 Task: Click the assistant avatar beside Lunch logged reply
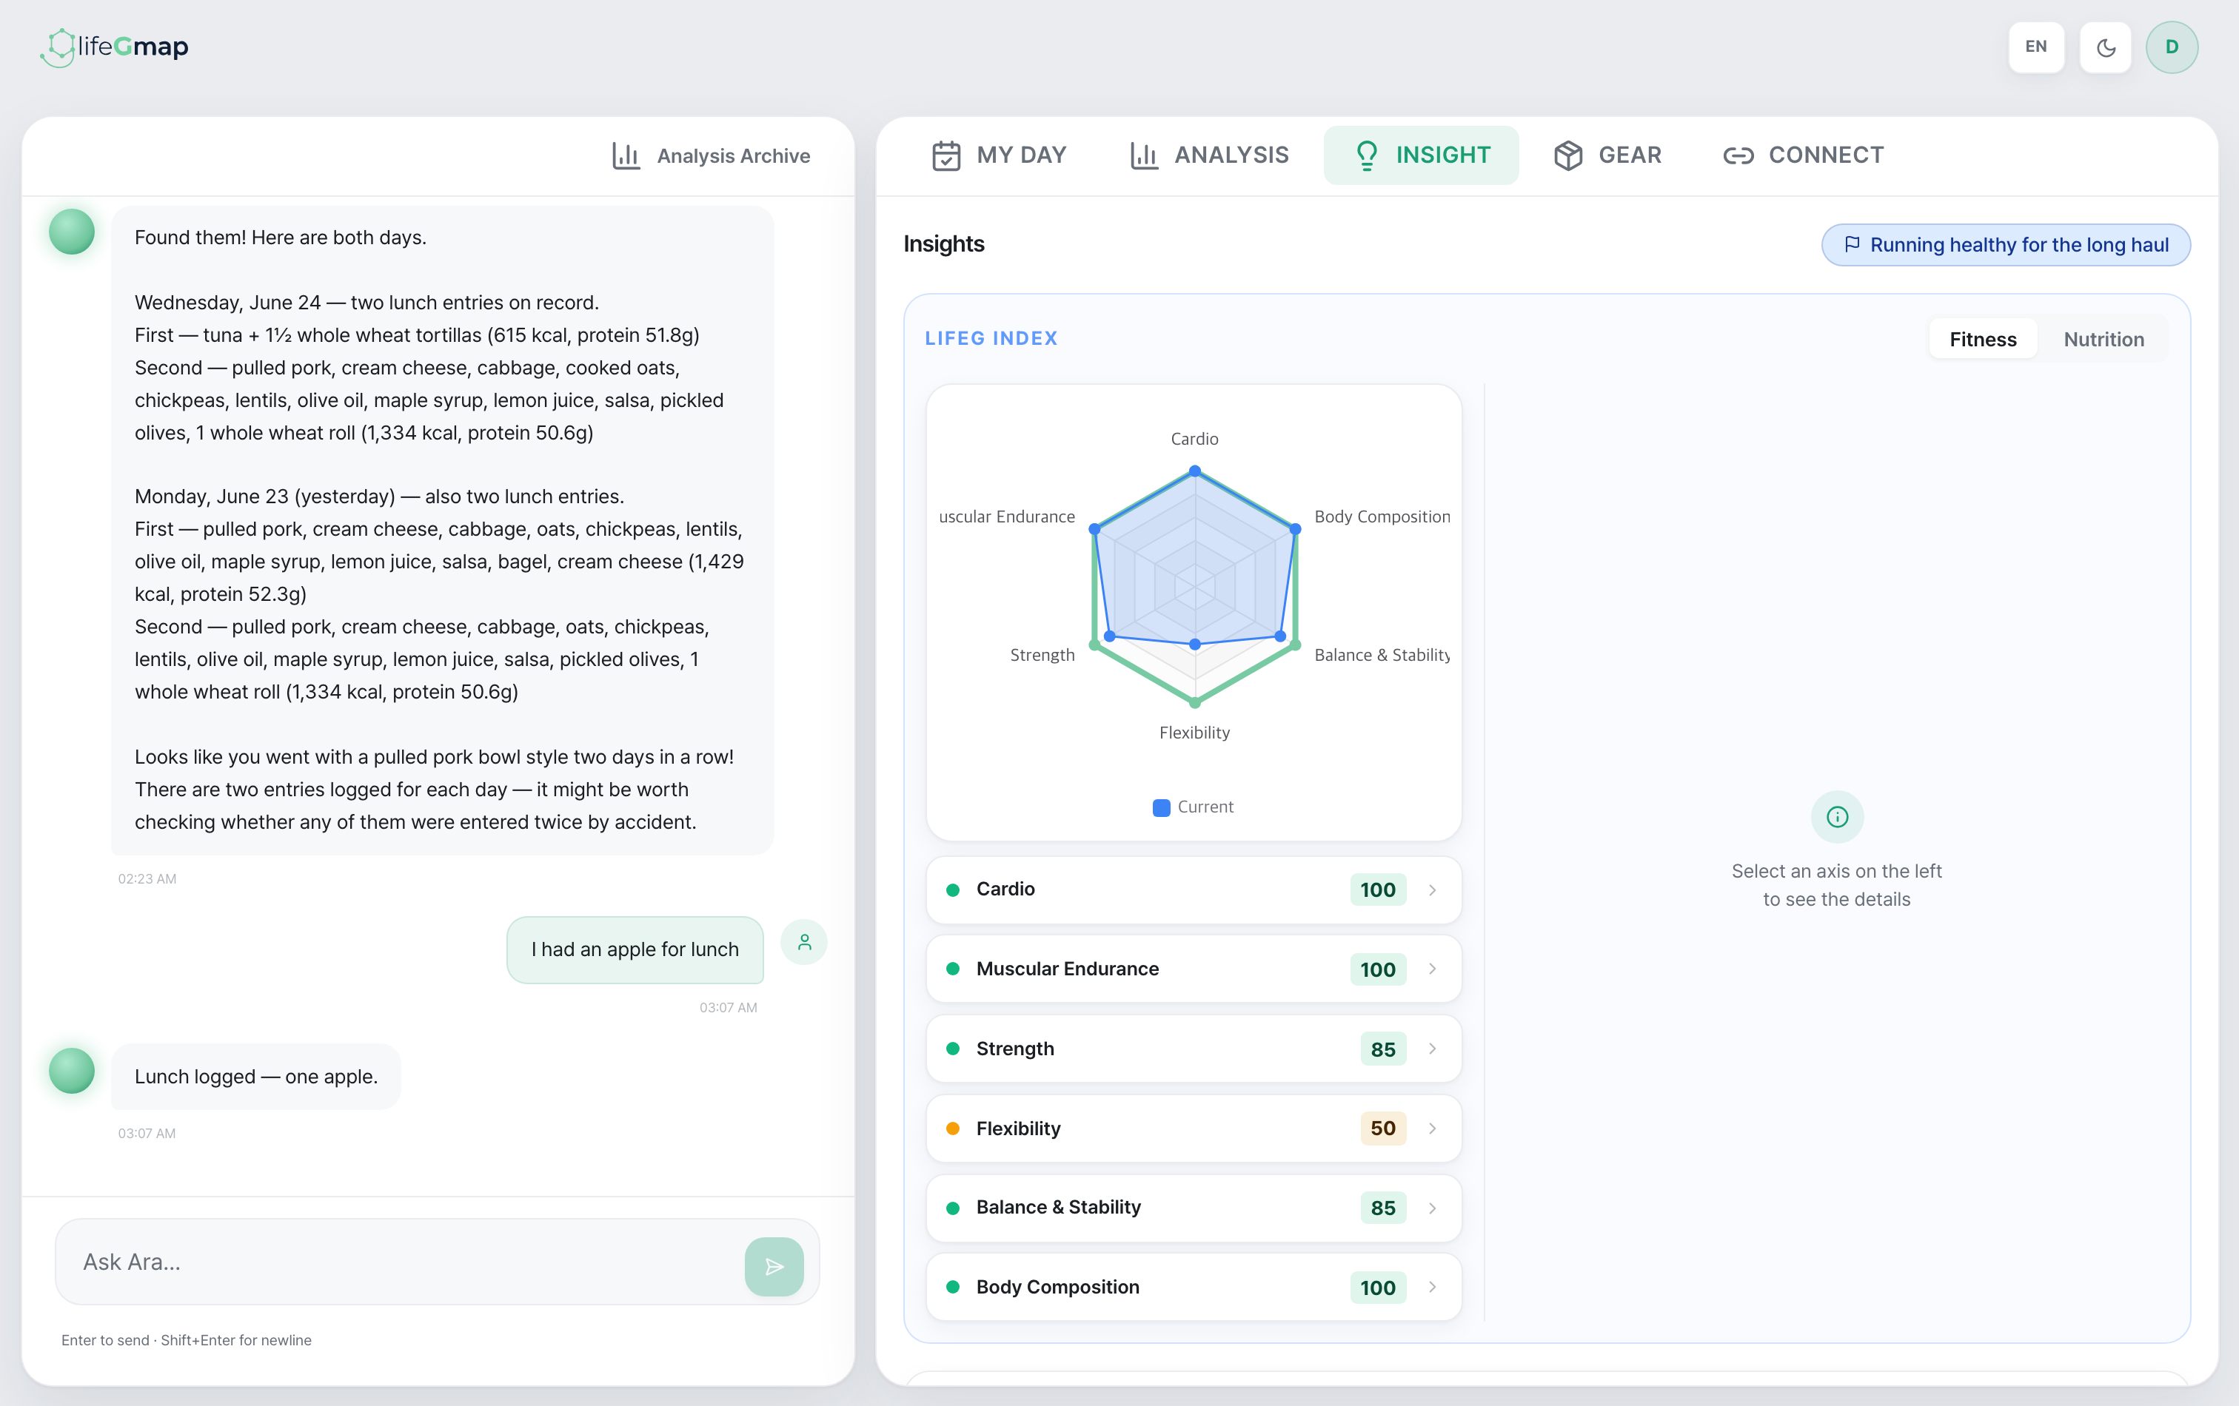(x=72, y=1071)
